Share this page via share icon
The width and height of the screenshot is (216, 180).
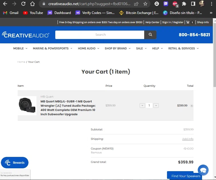[x=136, y=4]
